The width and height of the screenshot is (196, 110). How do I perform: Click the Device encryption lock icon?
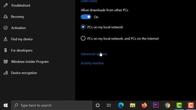point(6,73)
